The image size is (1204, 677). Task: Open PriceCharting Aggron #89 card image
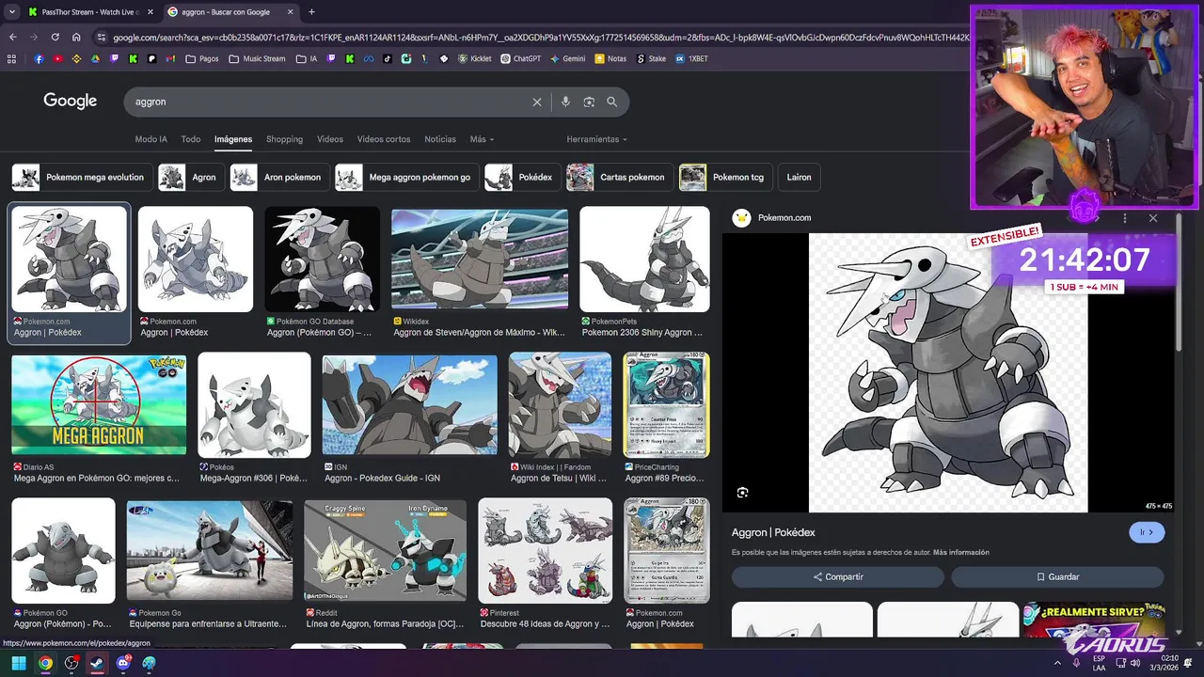[666, 404]
